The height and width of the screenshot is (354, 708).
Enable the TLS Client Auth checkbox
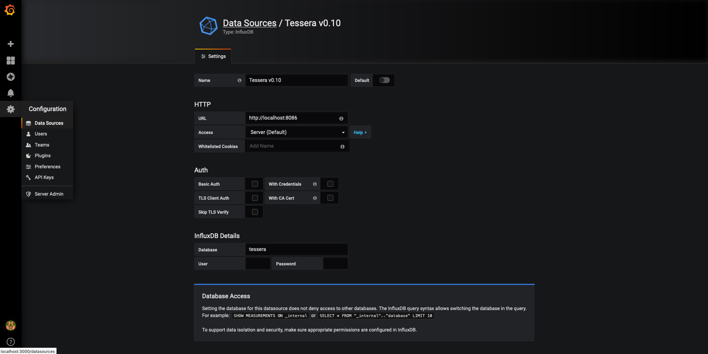[255, 198]
